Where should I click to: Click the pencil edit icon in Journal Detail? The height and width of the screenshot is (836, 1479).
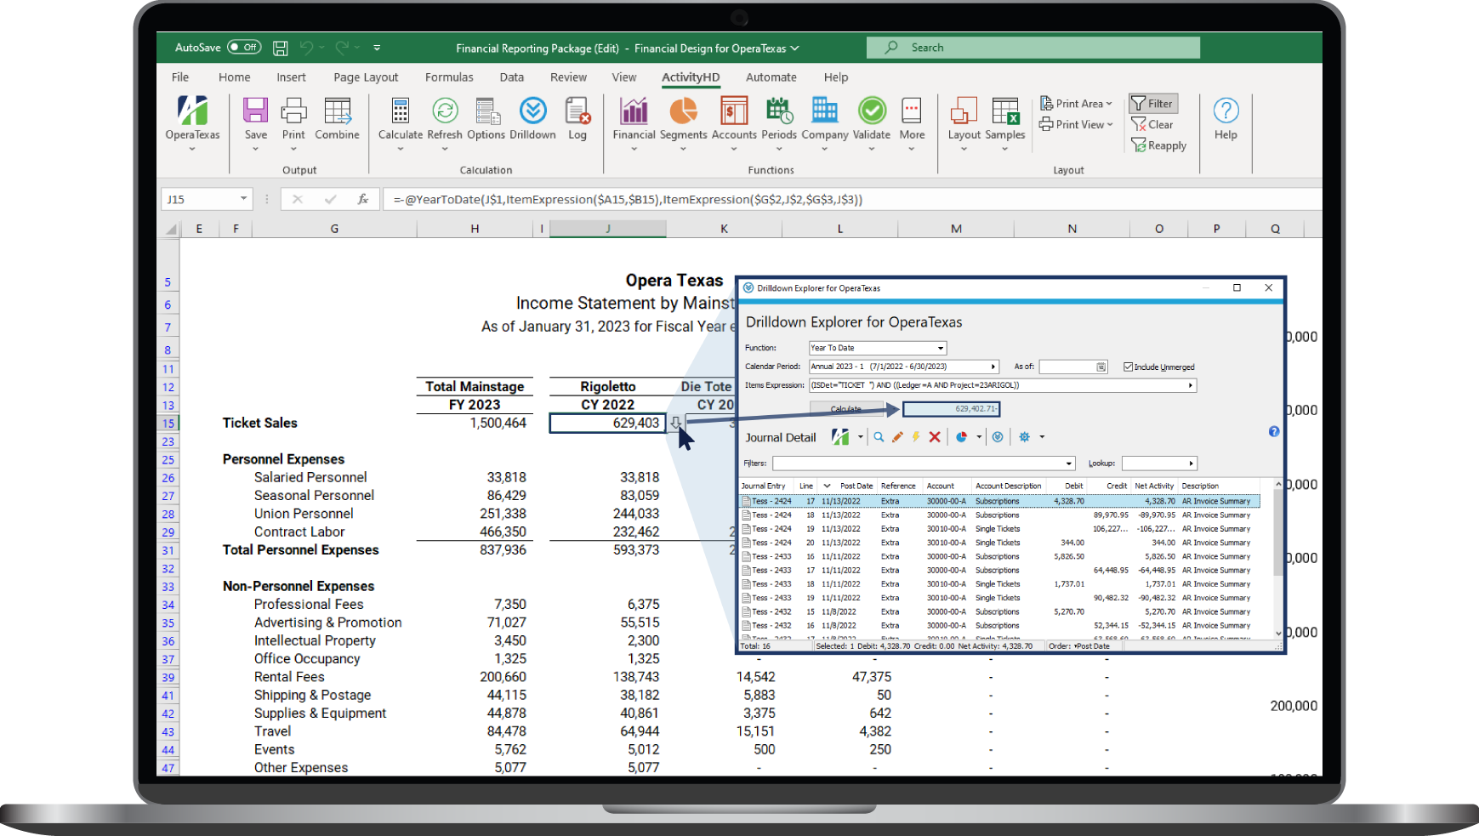pyautogui.click(x=897, y=437)
